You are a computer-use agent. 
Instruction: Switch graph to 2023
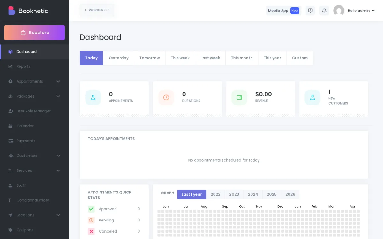coord(234,194)
